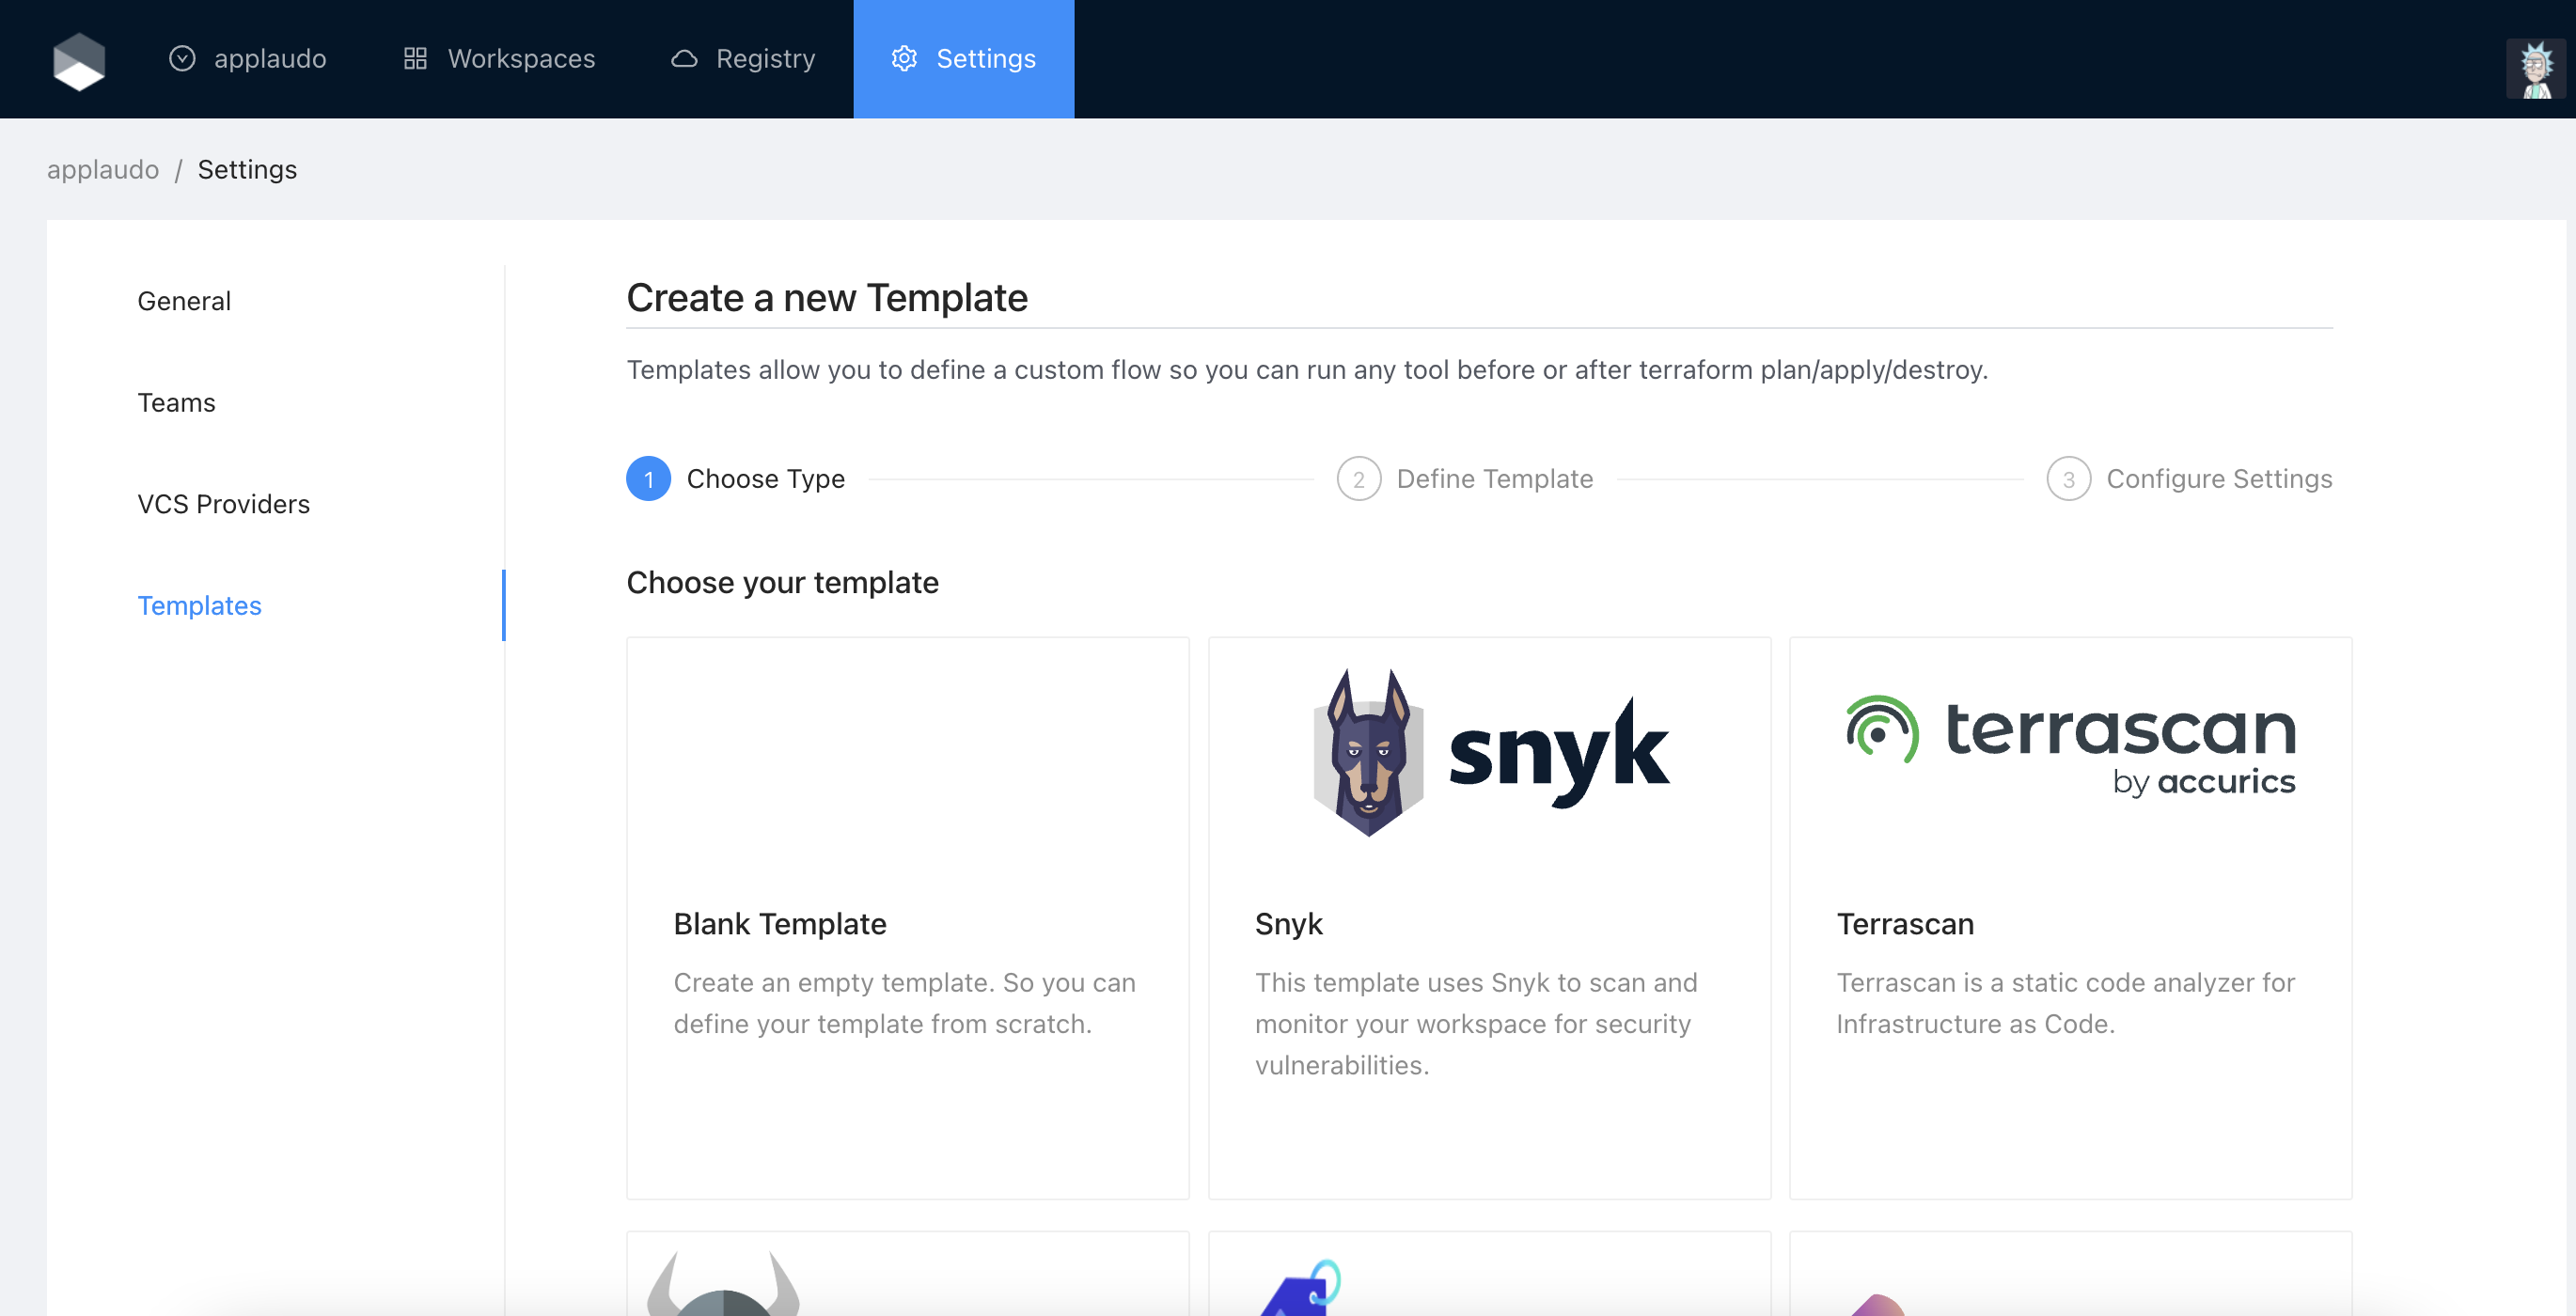Choose the Terrascan template title
The height and width of the screenshot is (1316, 2576).
pos(1905,924)
